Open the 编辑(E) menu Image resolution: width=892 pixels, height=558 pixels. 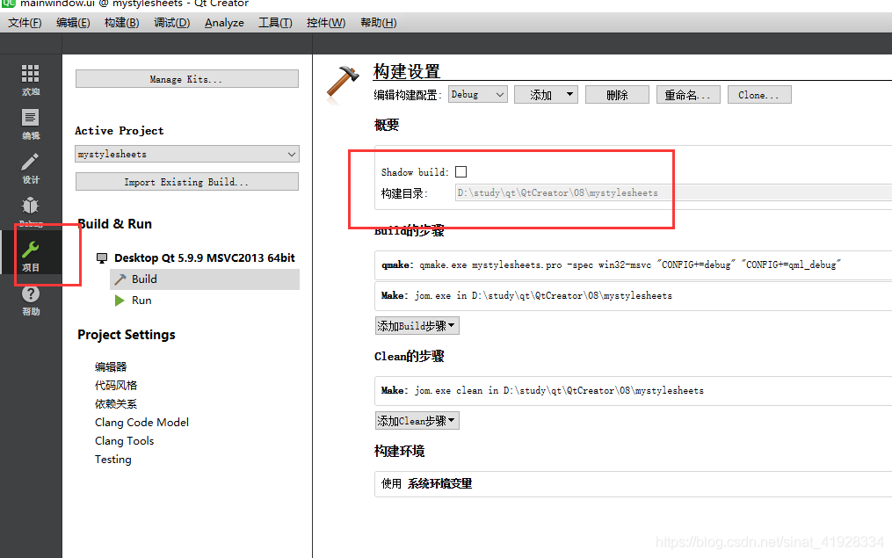(x=73, y=23)
